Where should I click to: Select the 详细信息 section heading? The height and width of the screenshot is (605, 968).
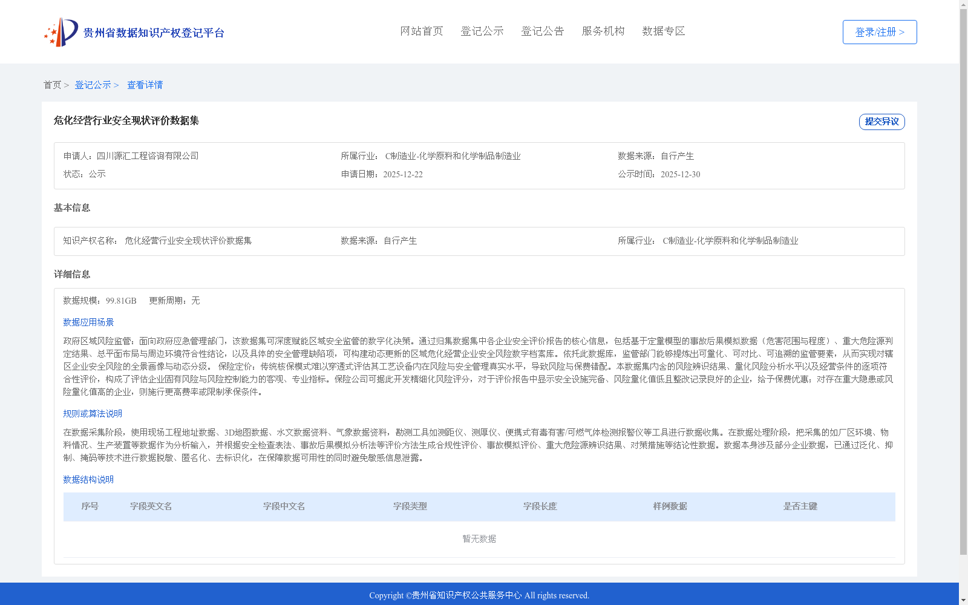pyautogui.click(x=72, y=275)
